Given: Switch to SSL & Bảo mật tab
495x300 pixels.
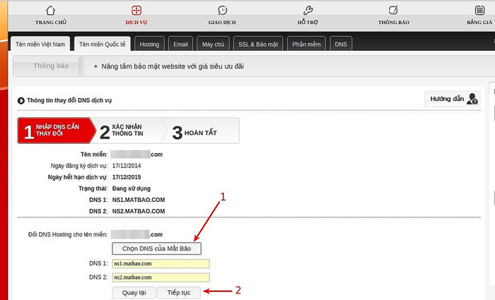Looking at the screenshot, I should click(x=257, y=44).
